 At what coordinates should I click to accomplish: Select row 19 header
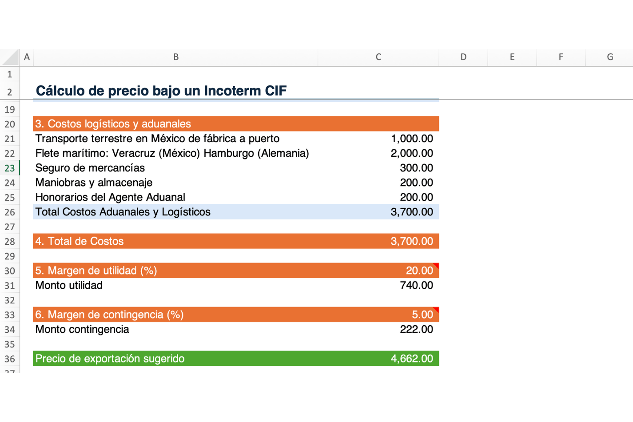[10, 109]
